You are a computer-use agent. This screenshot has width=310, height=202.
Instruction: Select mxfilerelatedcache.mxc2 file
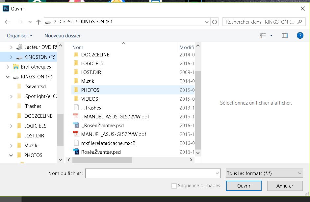point(104,143)
